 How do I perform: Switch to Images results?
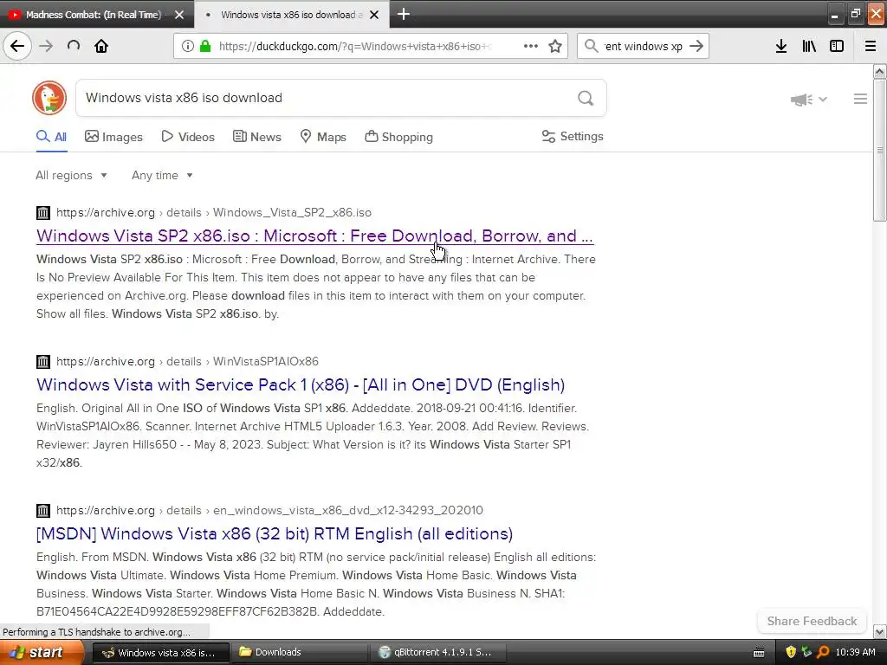coord(113,137)
